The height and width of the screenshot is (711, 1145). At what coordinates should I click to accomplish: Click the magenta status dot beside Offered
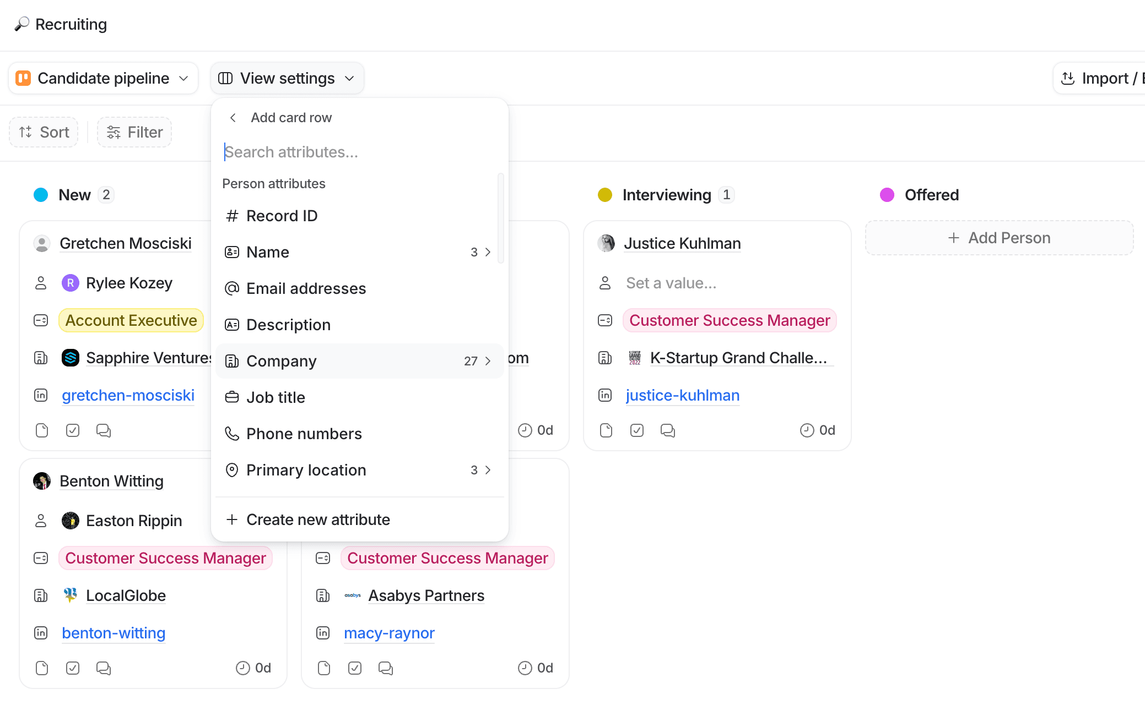[887, 194]
